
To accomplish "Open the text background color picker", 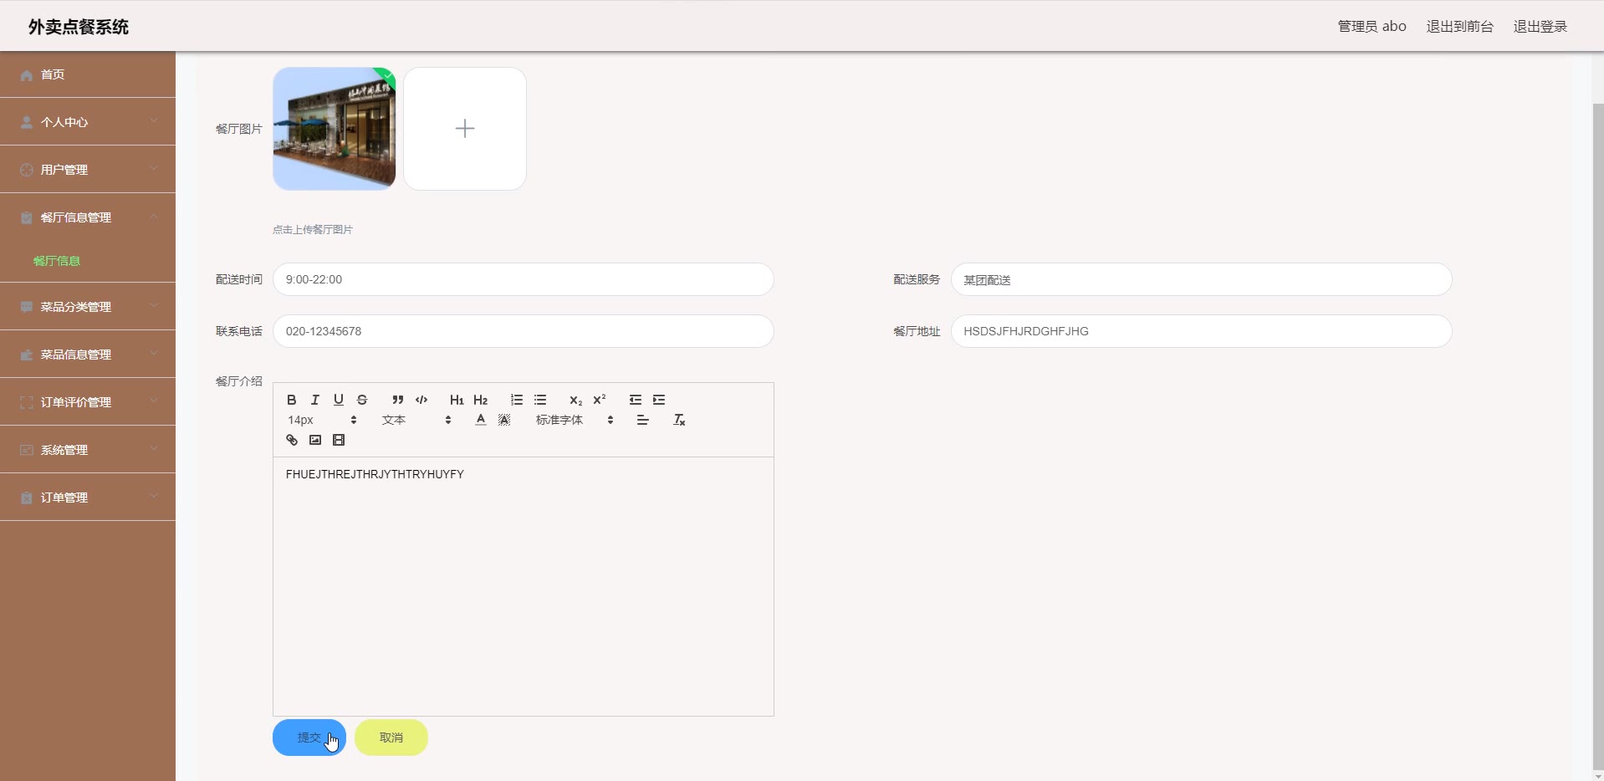I will tap(503, 420).
